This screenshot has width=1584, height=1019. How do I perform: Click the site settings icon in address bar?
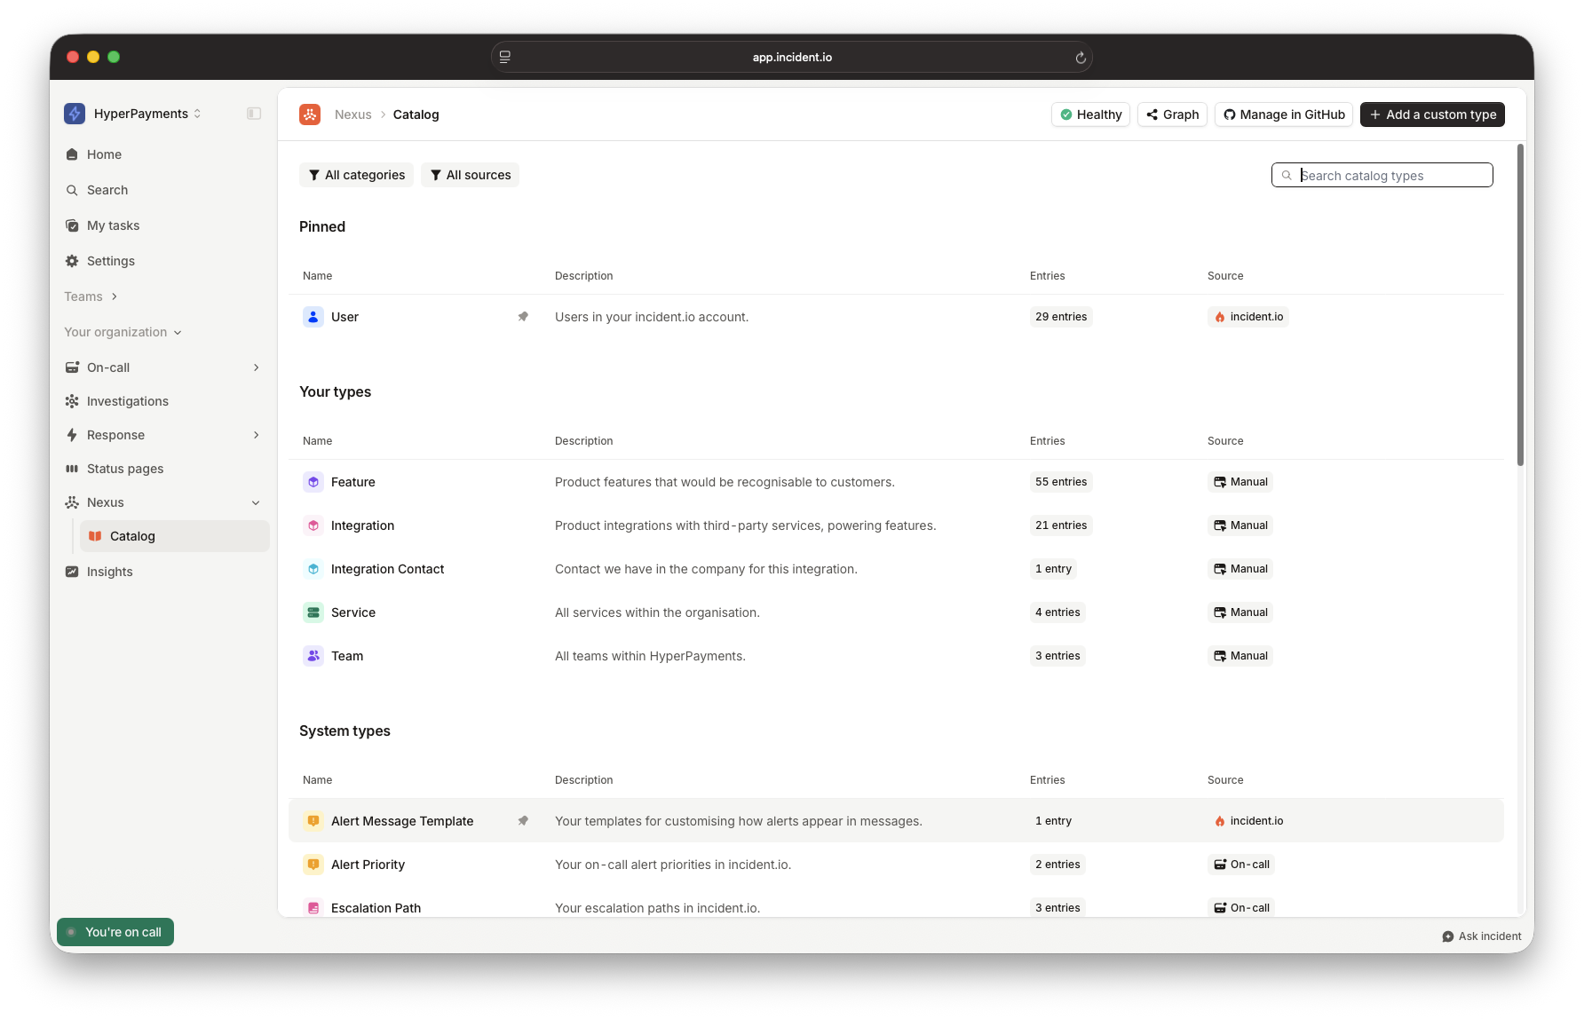[505, 57]
